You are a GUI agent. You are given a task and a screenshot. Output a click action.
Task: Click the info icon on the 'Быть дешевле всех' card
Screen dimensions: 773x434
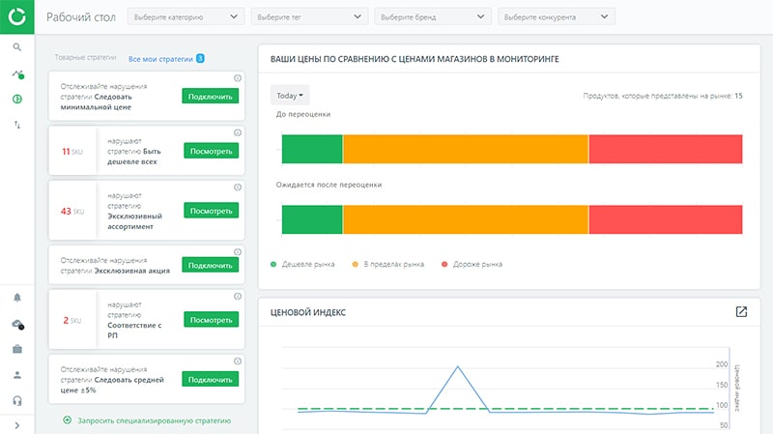pos(238,132)
